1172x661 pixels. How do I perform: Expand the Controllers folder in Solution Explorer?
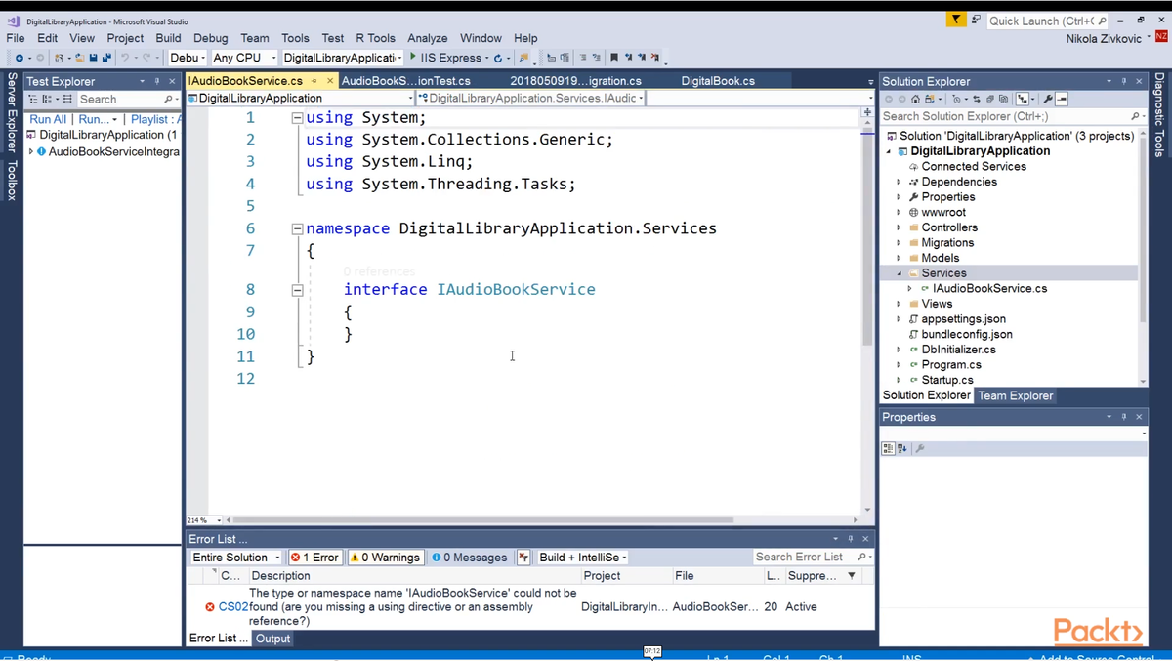900,227
